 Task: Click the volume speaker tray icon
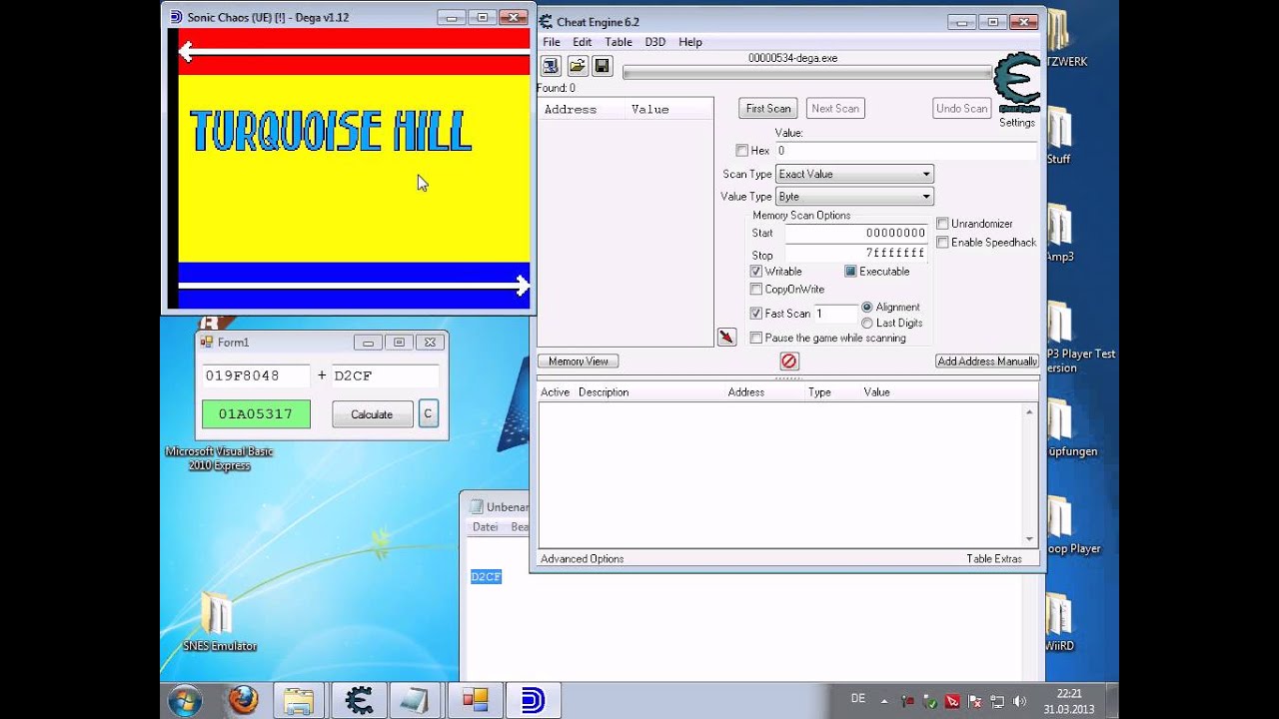pos(1019,701)
